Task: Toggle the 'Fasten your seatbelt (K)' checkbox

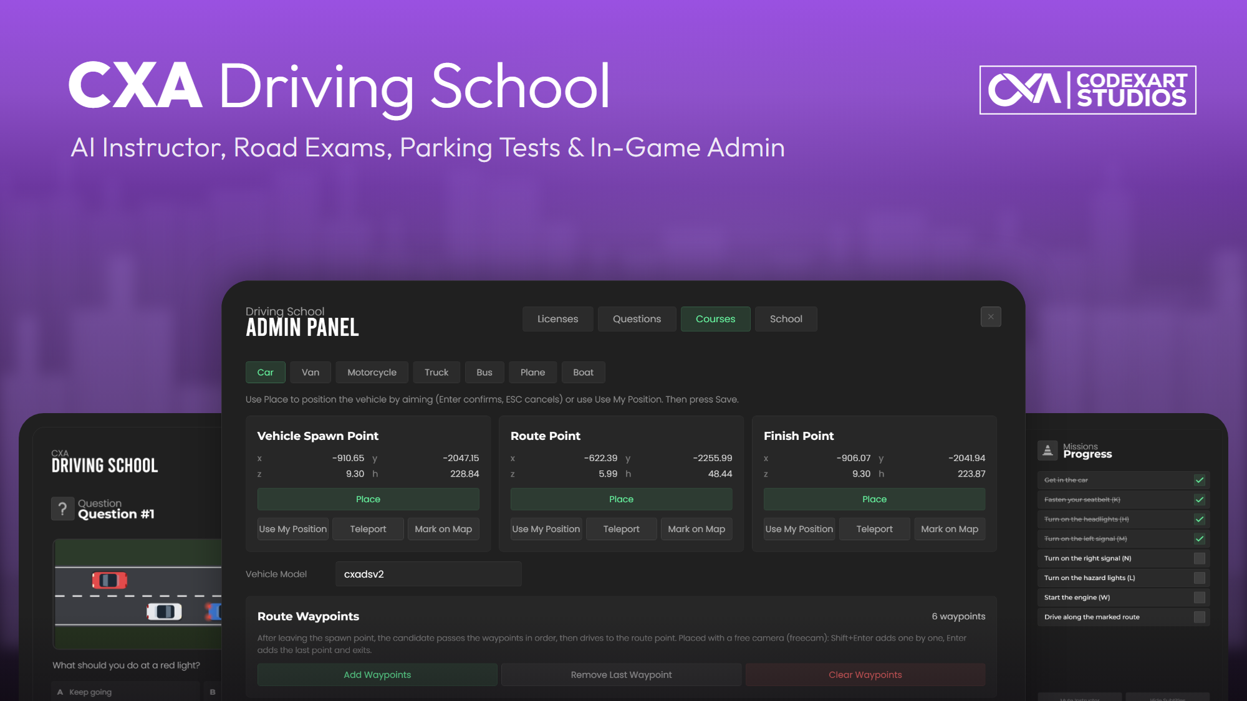Action: click(1200, 500)
